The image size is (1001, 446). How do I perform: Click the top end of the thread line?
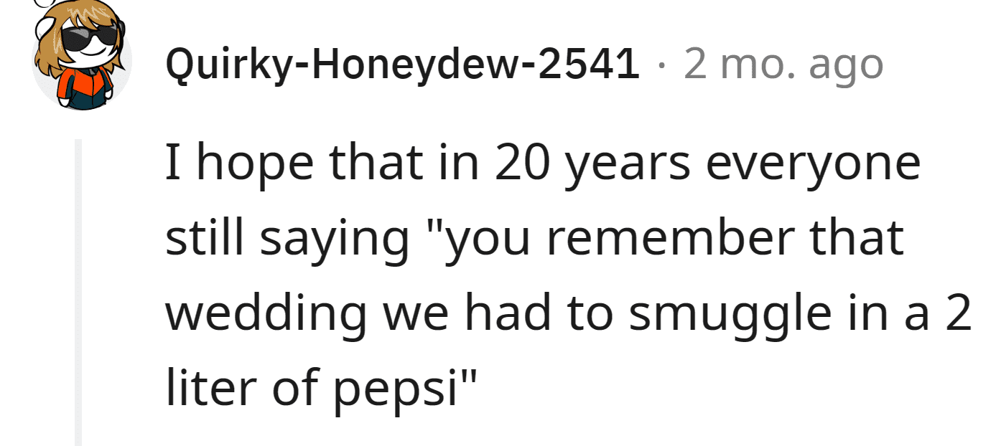[x=78, y=143]
